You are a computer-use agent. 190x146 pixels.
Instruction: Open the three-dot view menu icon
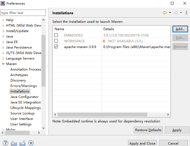pos(186,13)
